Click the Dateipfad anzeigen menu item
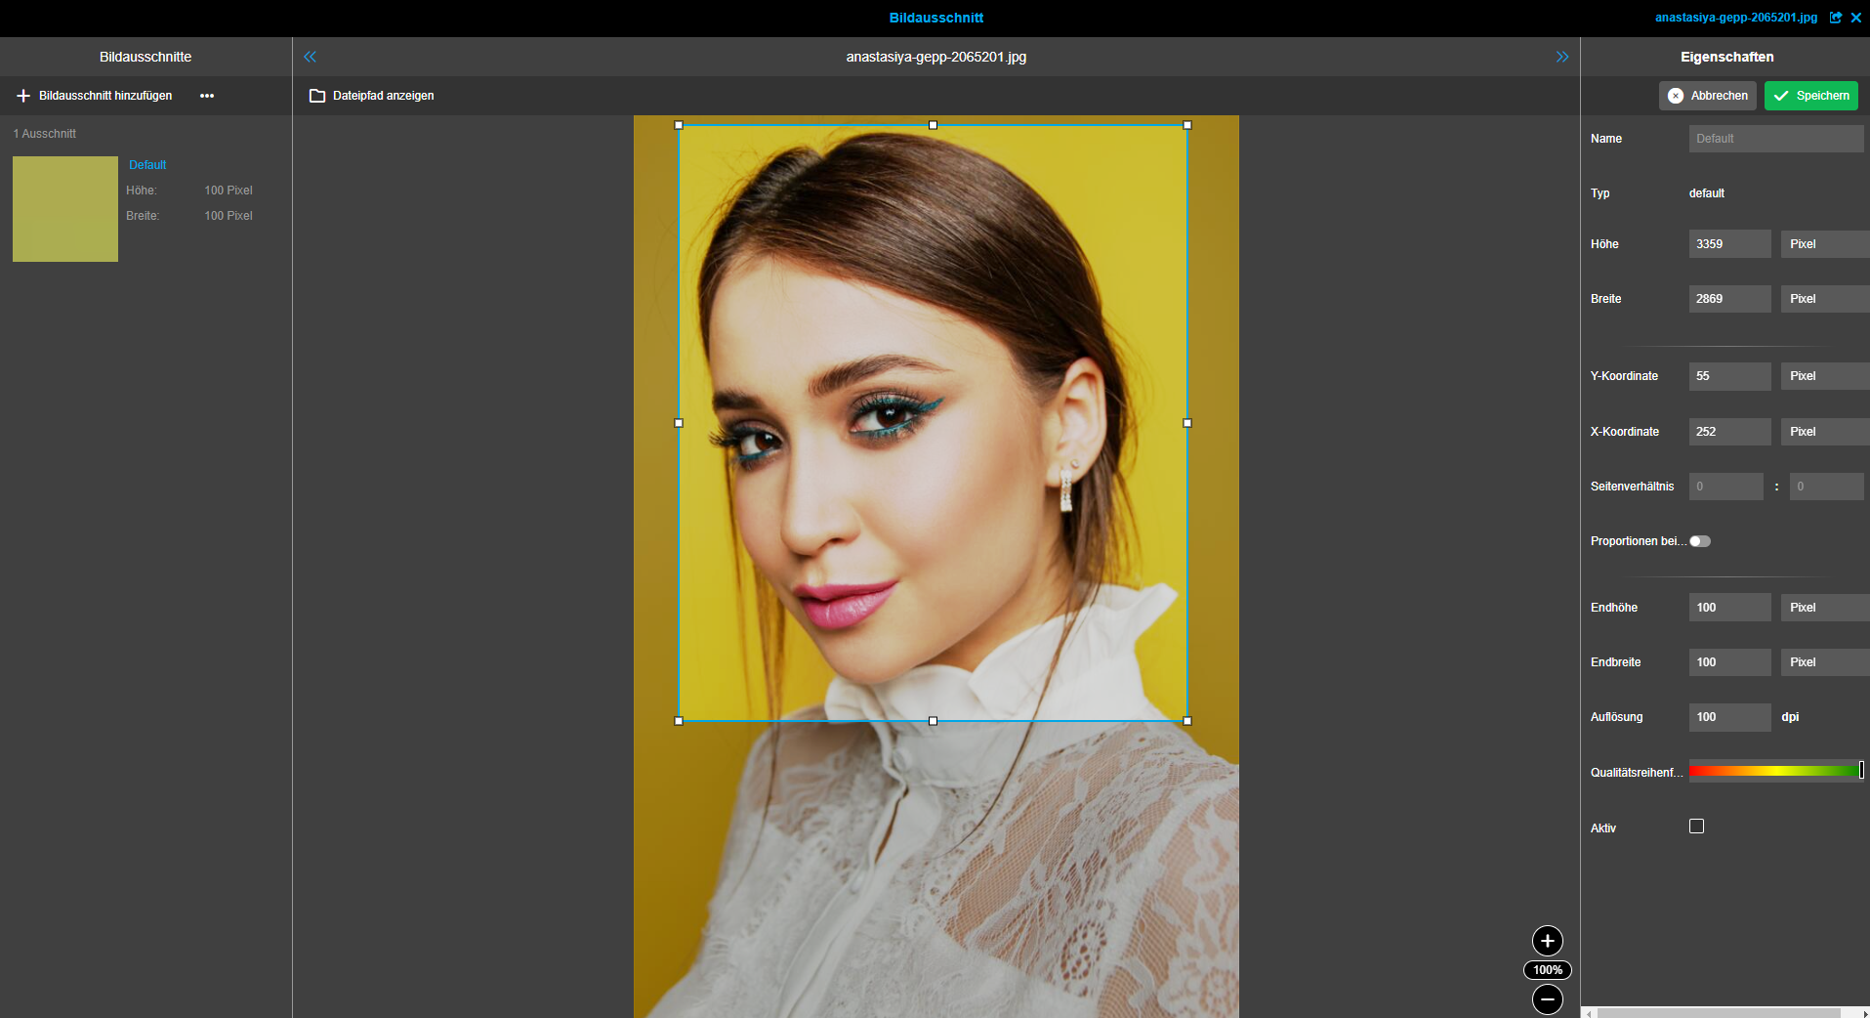 pos(383,95)
